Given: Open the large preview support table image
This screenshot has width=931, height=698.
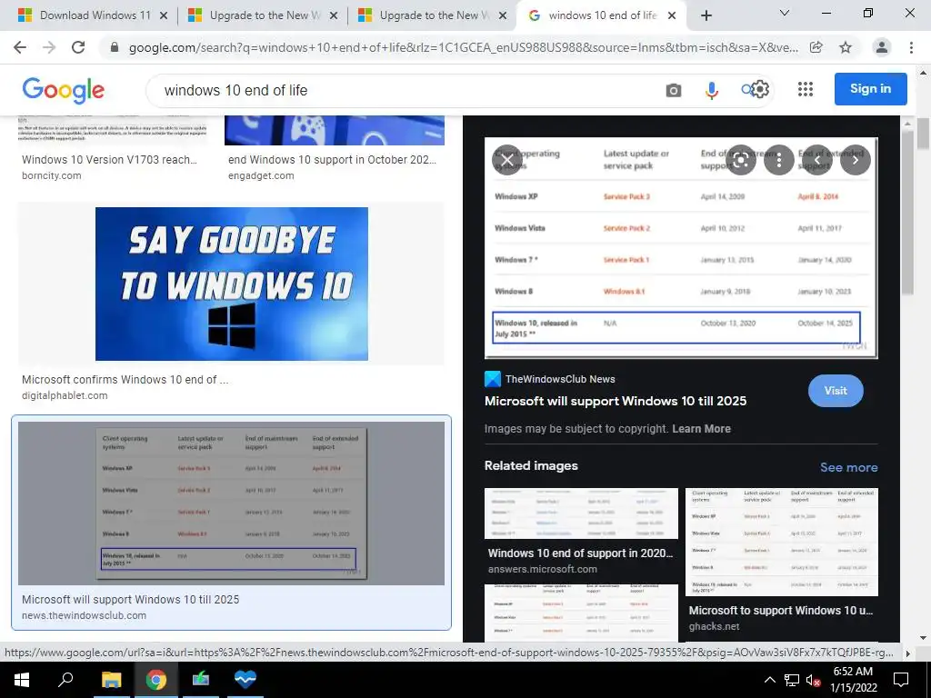Looking at the screenshot, I should click(681, 248).
